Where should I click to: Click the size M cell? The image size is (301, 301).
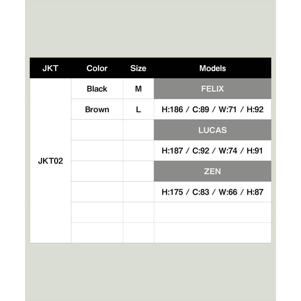pos(138,89)
